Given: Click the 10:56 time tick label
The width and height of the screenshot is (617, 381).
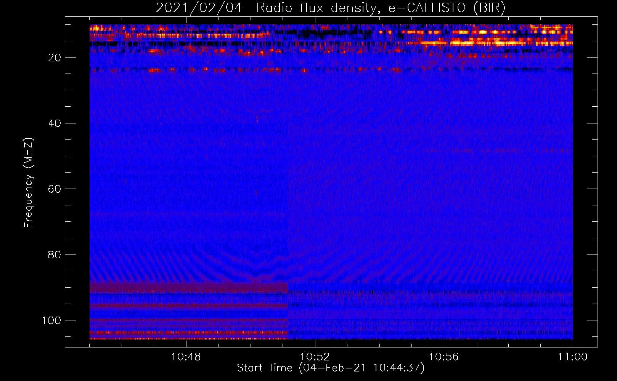Looking at the screenshot, I should (443, 357).
